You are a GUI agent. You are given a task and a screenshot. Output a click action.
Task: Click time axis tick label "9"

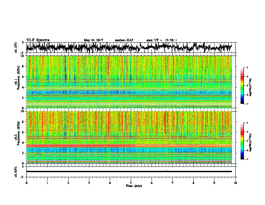214,183
